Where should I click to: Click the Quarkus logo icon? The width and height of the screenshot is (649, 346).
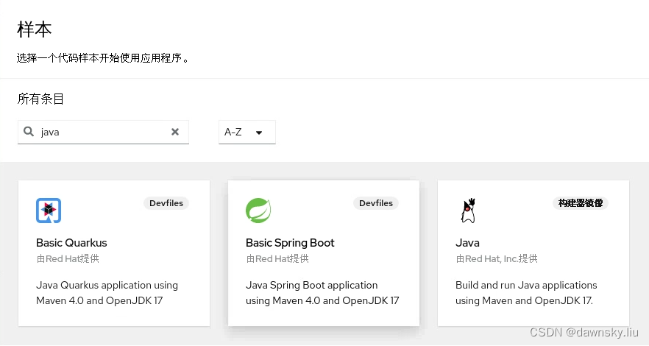pyautogui.click(x=49, y=211)
